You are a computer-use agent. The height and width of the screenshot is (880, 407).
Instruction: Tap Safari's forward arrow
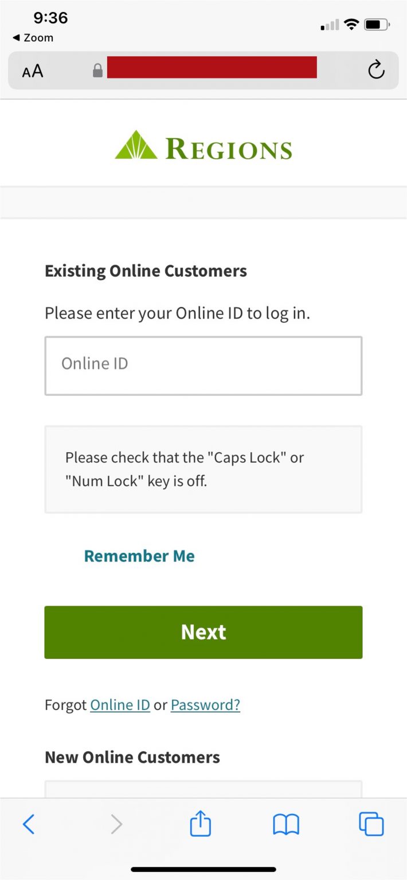click(x=116, y=824)
